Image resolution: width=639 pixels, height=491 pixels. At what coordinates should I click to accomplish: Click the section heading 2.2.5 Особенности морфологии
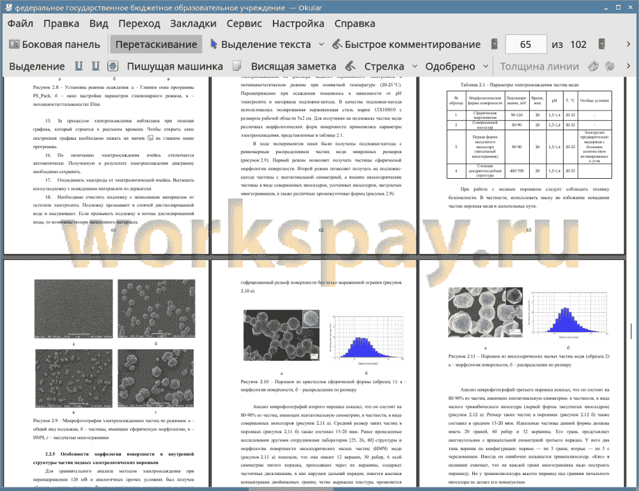[113, 458]
